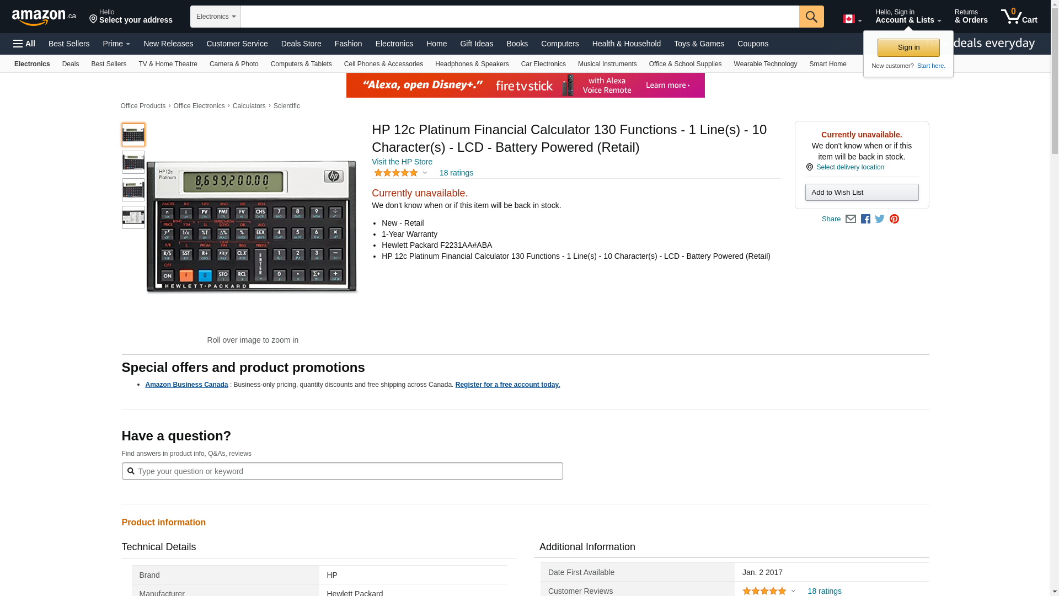
Task: Share product on Pinterest icon
Action: click(x=894, y=219)
